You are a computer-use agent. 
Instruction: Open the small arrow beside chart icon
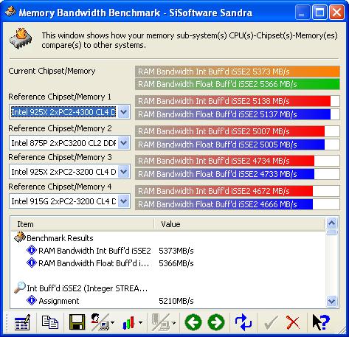pos(140,322)
